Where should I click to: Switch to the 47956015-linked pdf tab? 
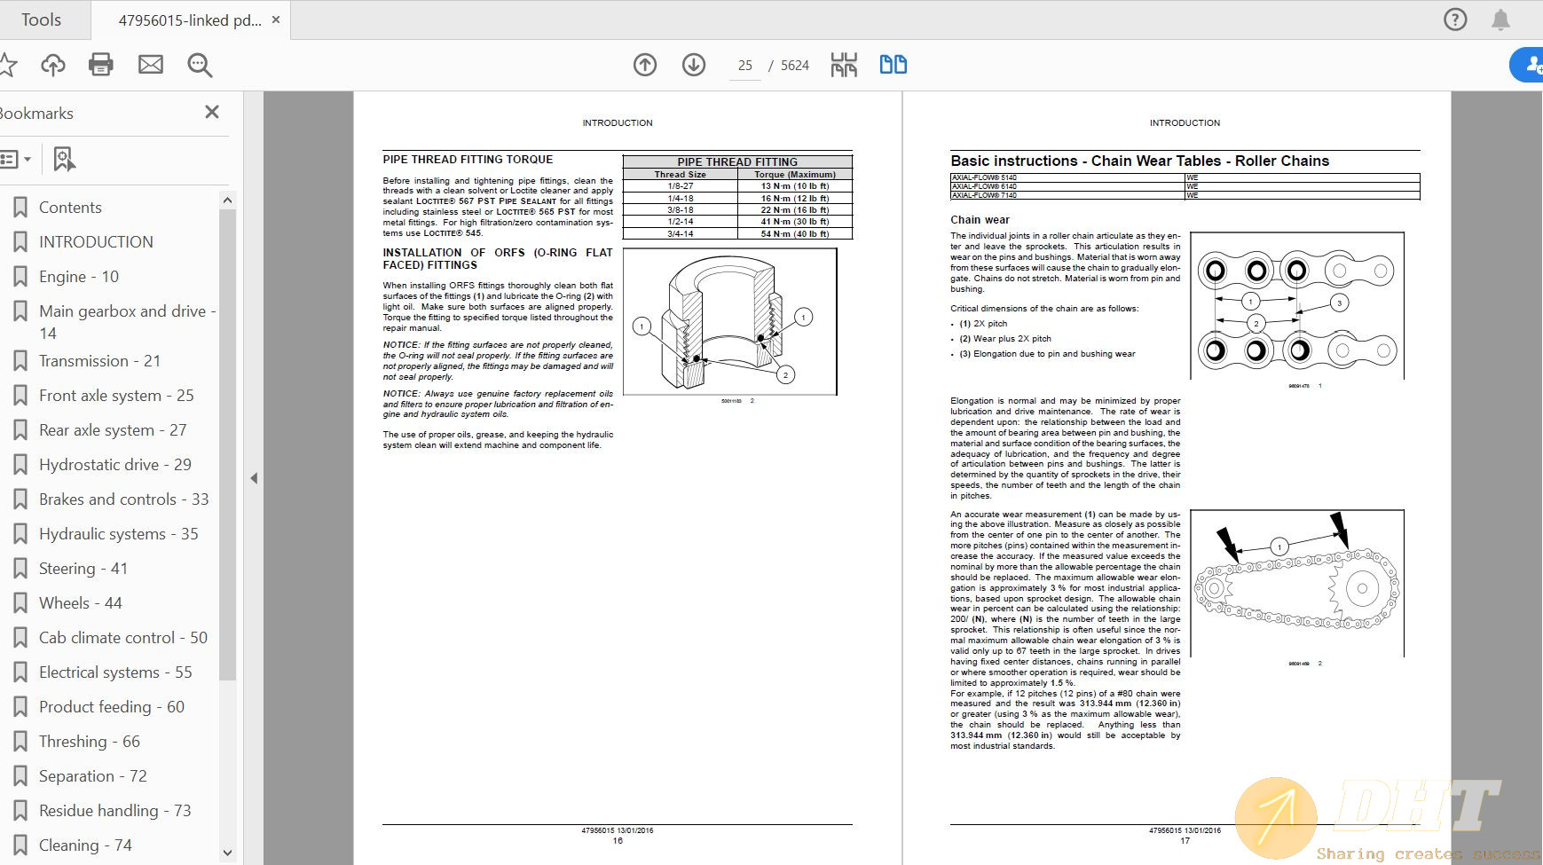coord(190,20)
